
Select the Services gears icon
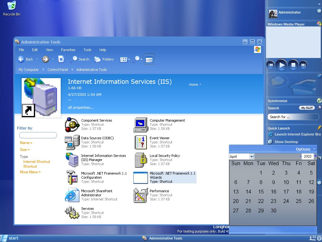[x=72, y=213]
